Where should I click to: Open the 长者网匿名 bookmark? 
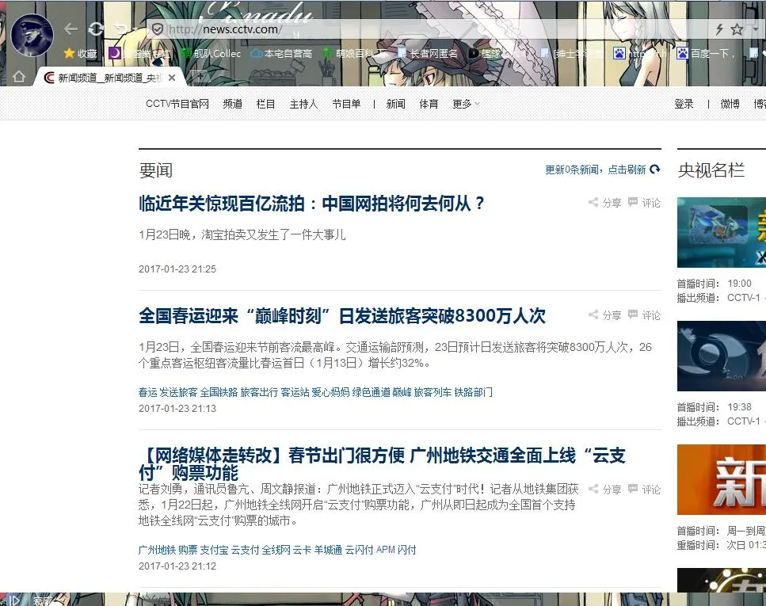428,53
